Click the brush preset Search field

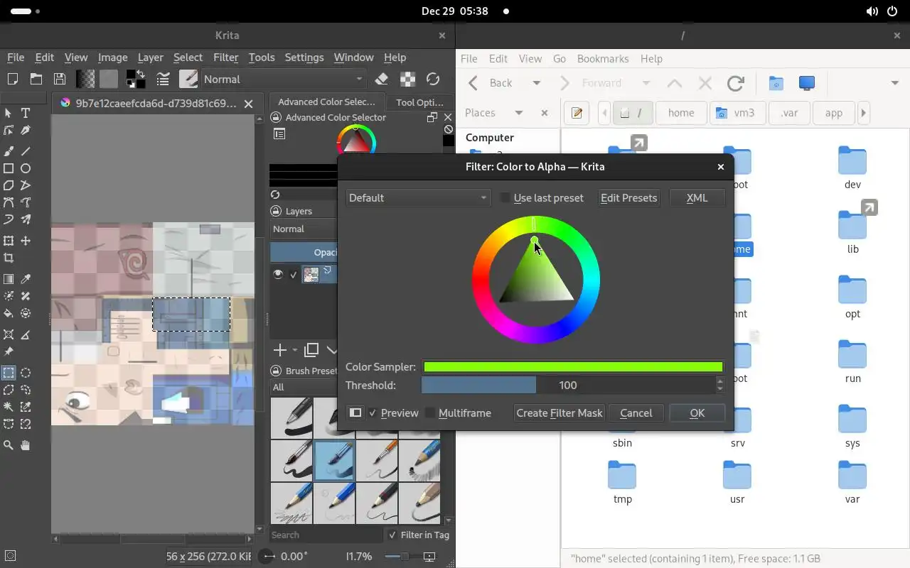coord(326,535)
